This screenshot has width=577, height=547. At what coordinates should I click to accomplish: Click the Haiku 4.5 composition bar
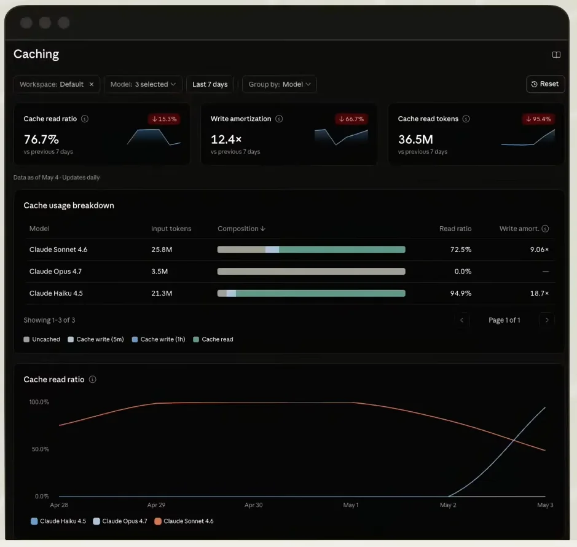click(312, 293)
